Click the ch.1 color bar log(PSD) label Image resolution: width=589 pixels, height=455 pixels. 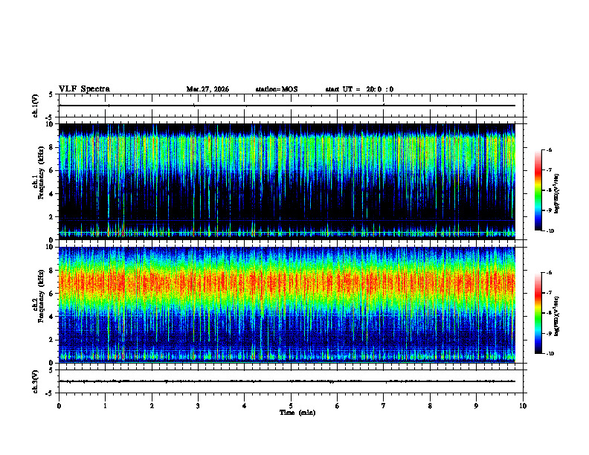(556, 194)
